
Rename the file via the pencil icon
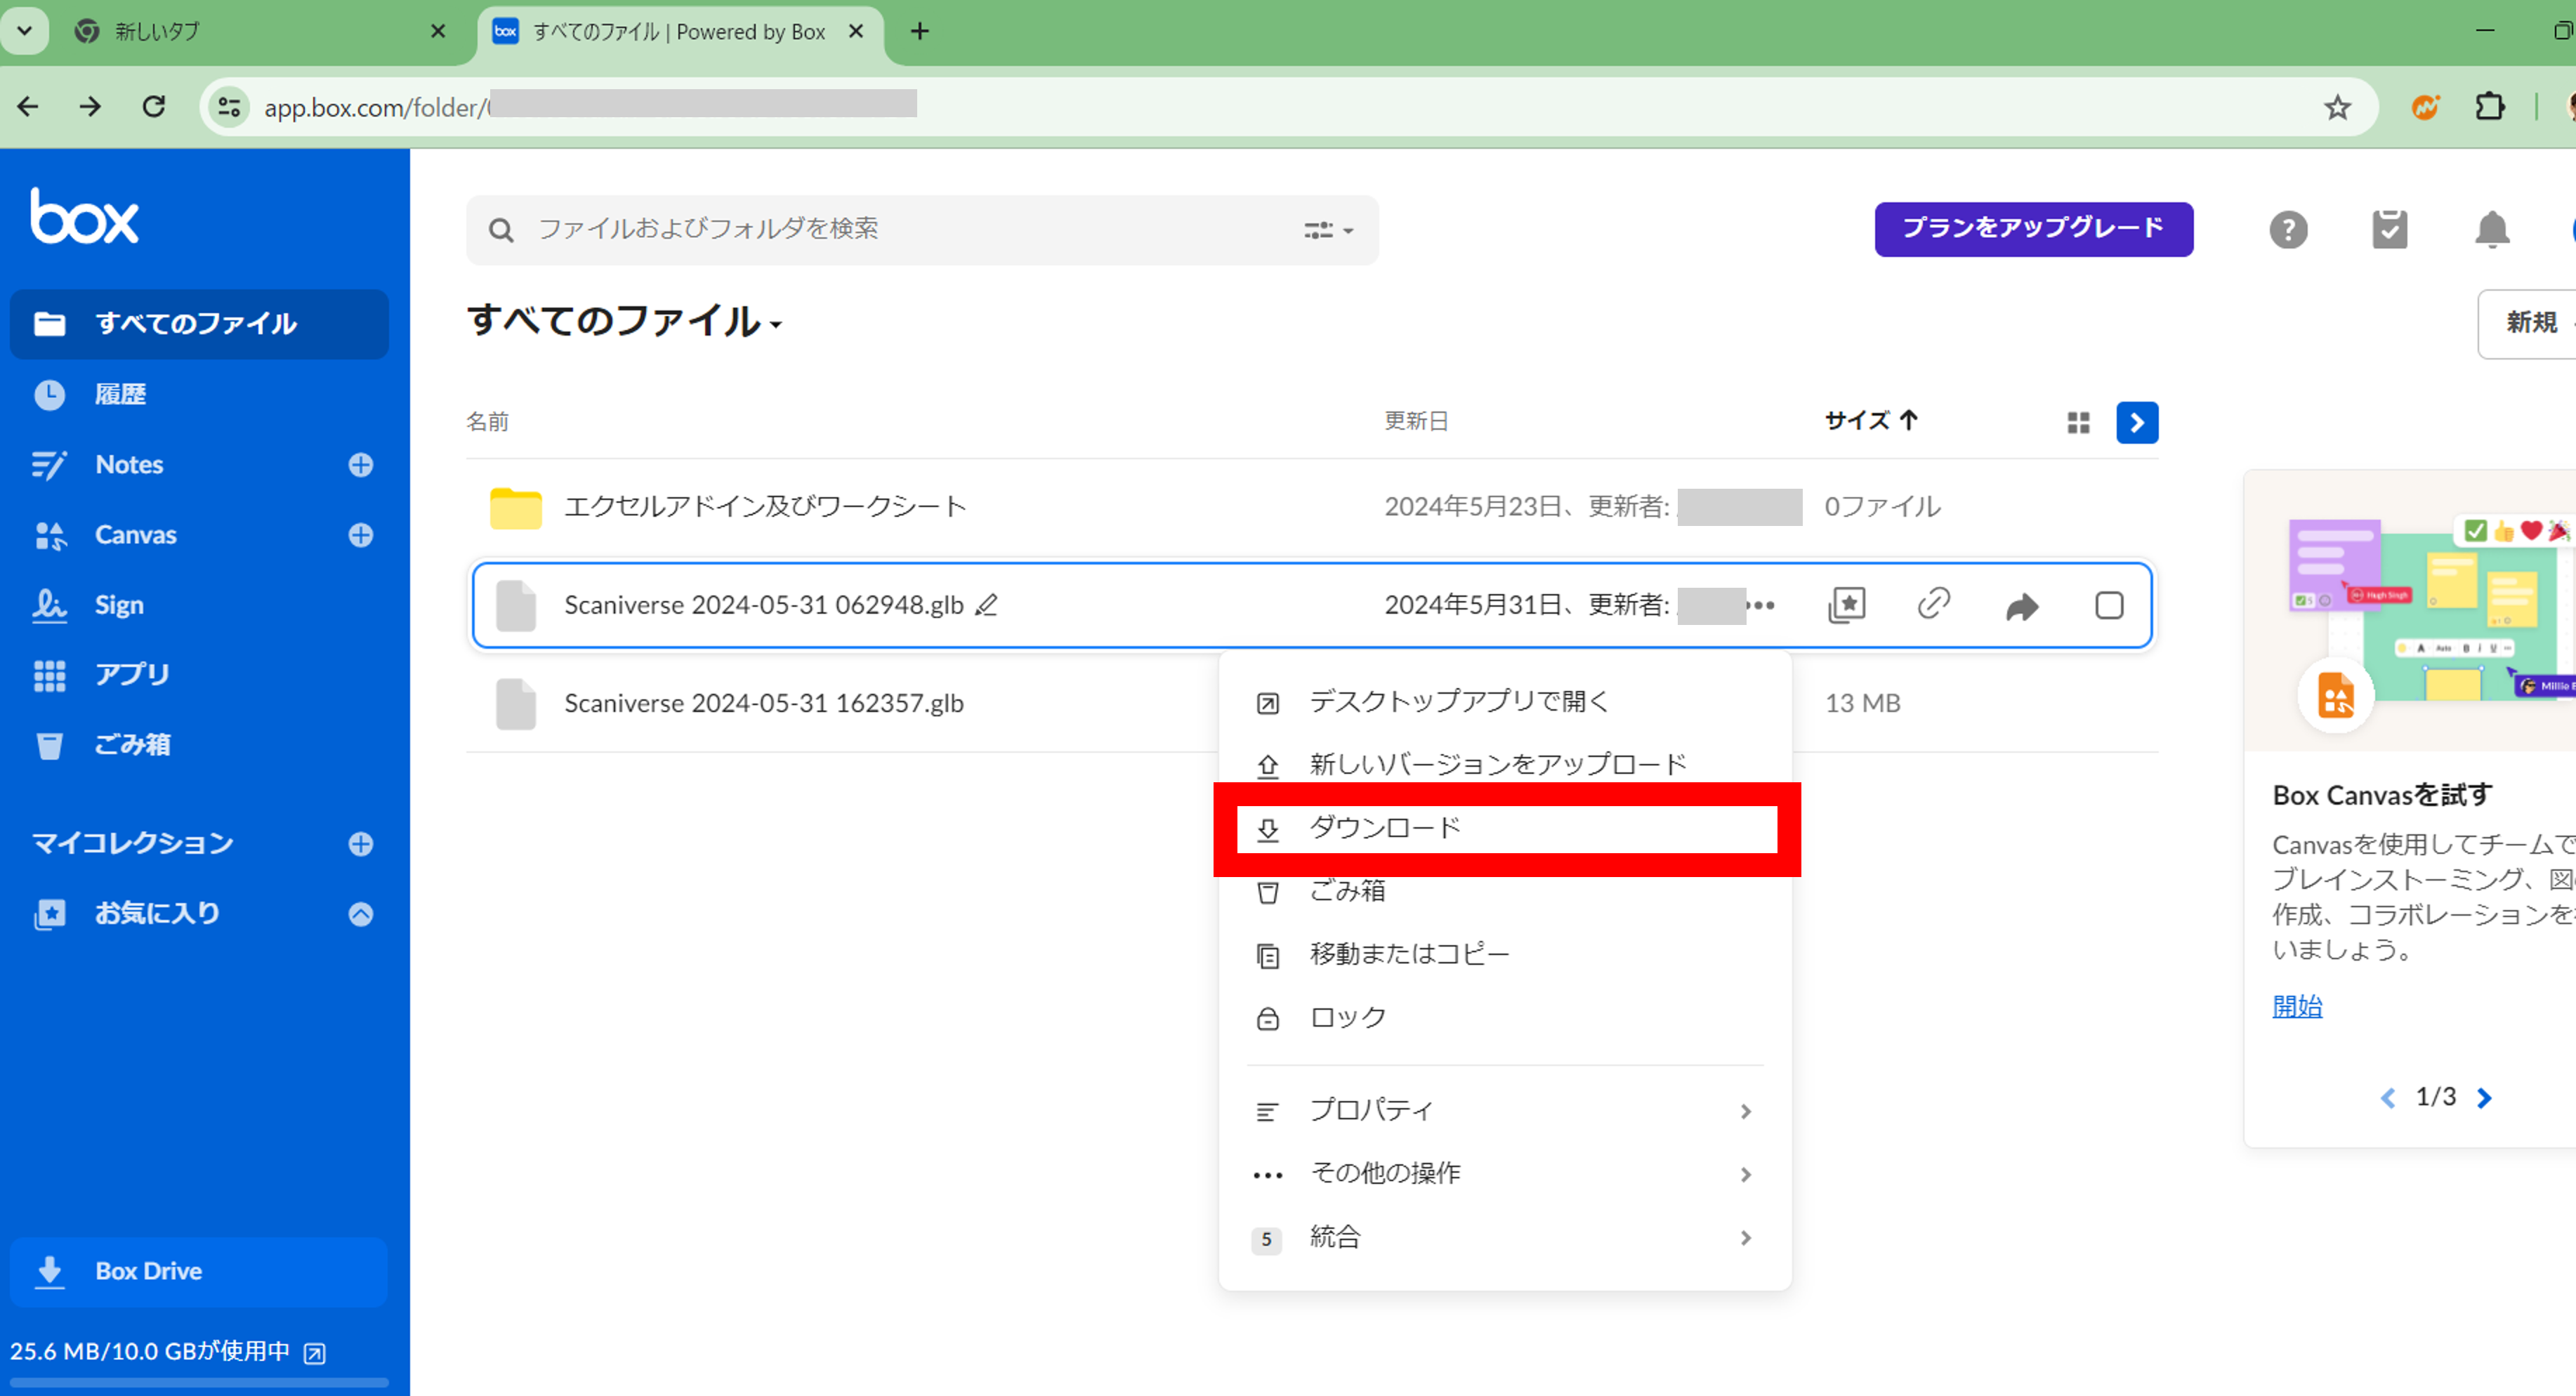coord(986,605)
